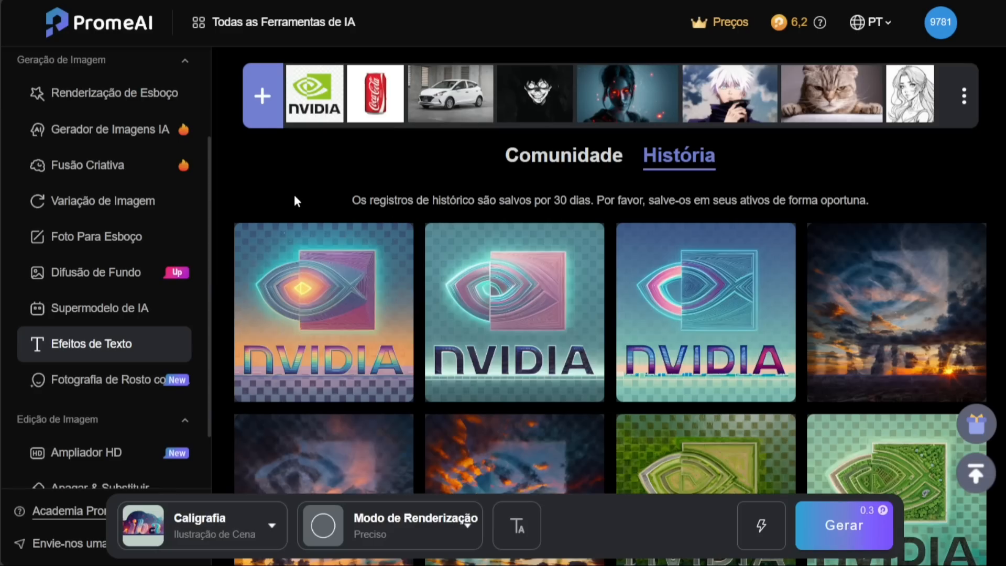Image resolution: width=1006 pixels, height=566 pixels.
Task: Click the lightning bolt icon button
Action: click(x=761, y=526)
